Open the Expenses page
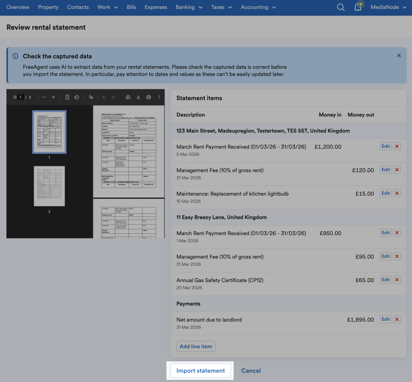This screenshot has width=412, height=382. (x=156, y=7)
